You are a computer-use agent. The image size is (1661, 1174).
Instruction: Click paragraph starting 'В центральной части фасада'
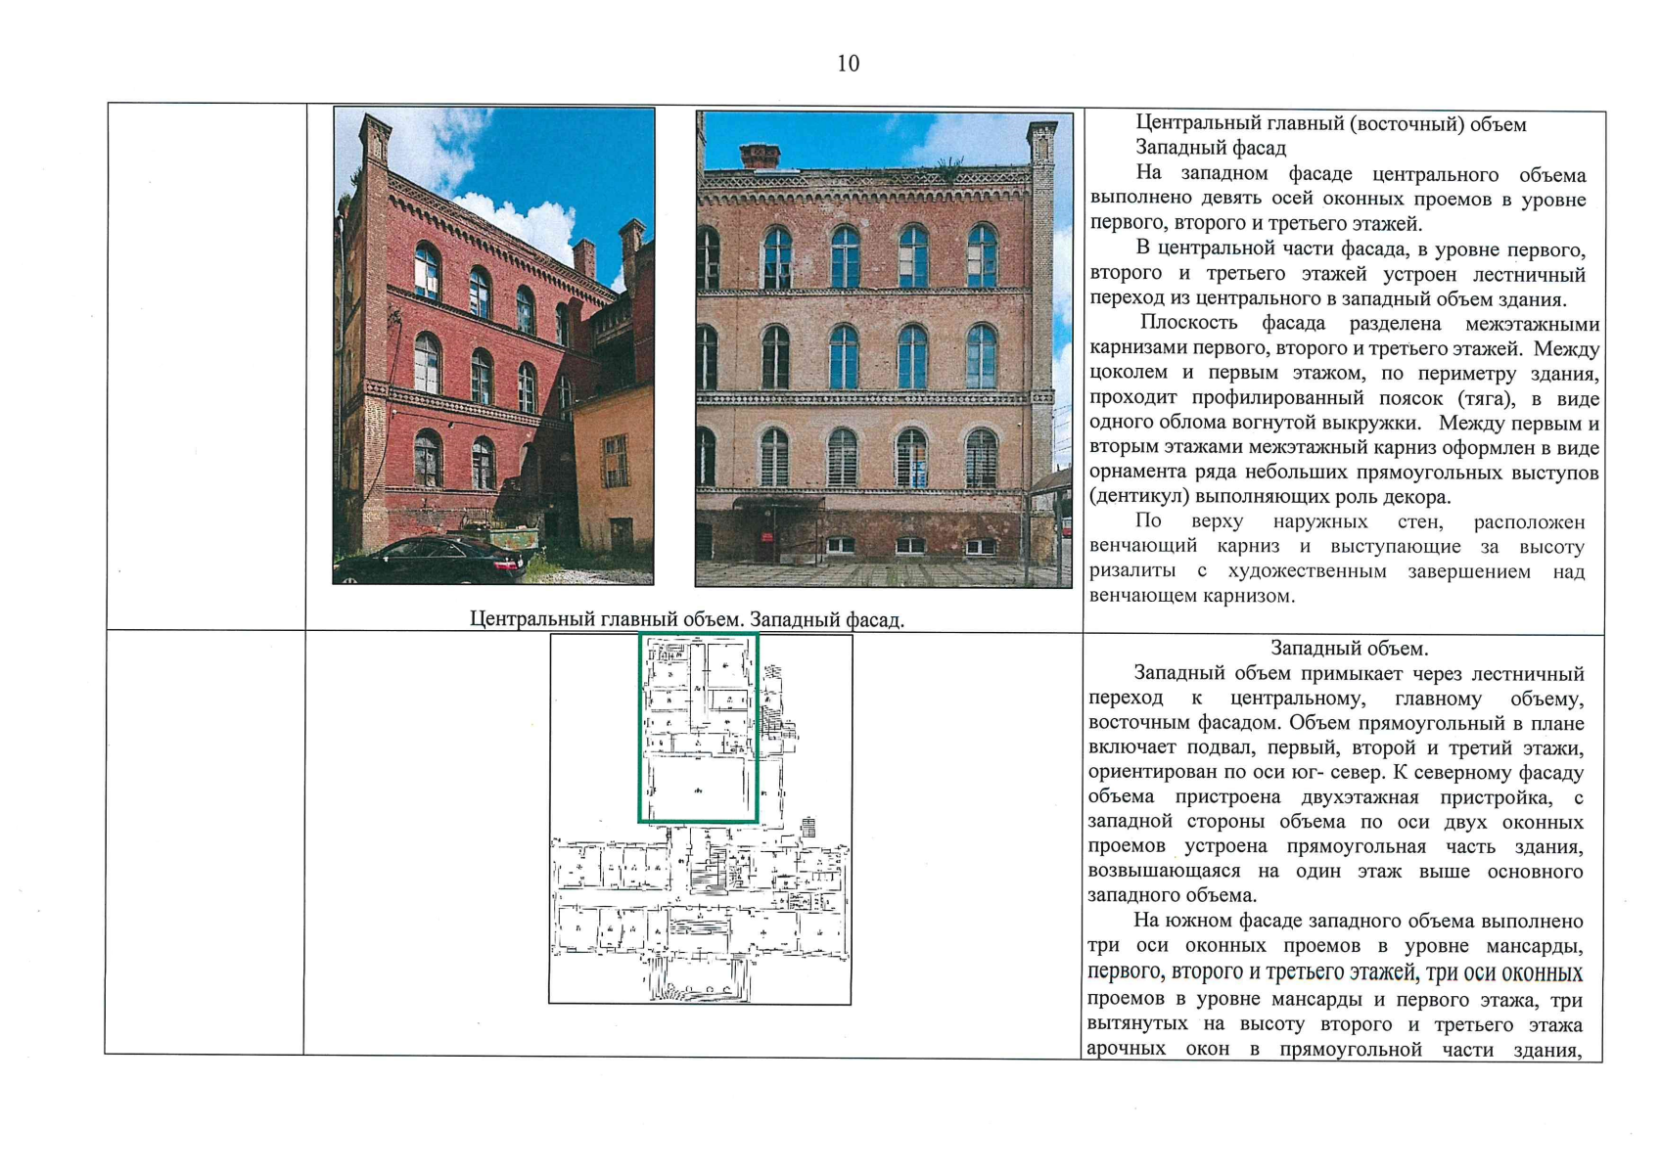pyautogui.click(x=1337, y=274)
